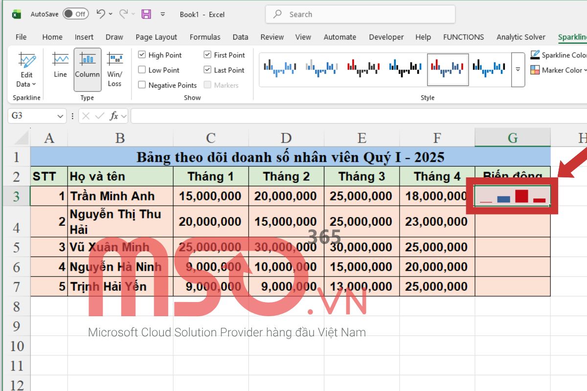Select the header cell "Họ và tên"
This screenshot has width=587, height=391.
click(120, 176)
